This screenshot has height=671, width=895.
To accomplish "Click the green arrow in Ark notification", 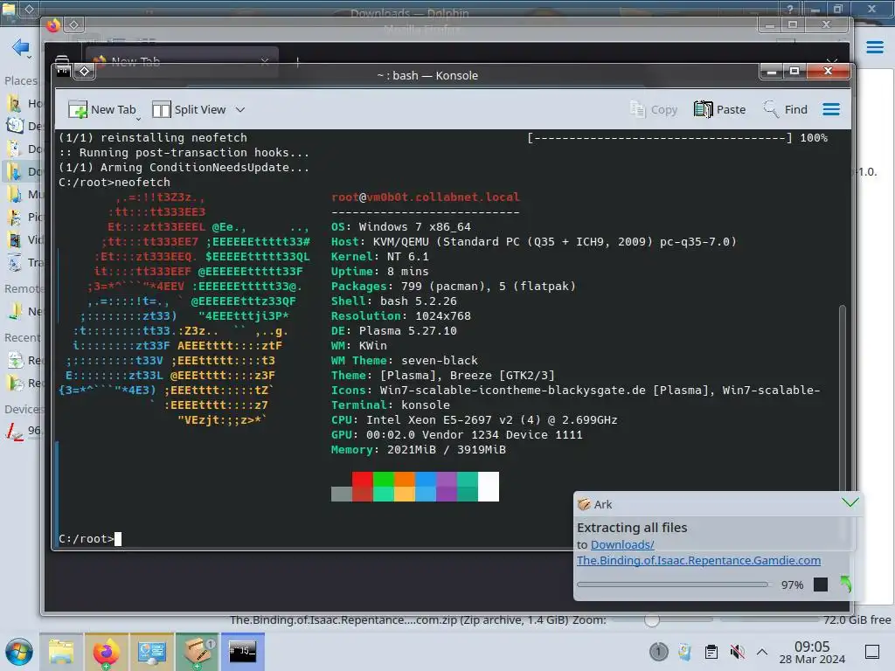I will coord(845,585).
